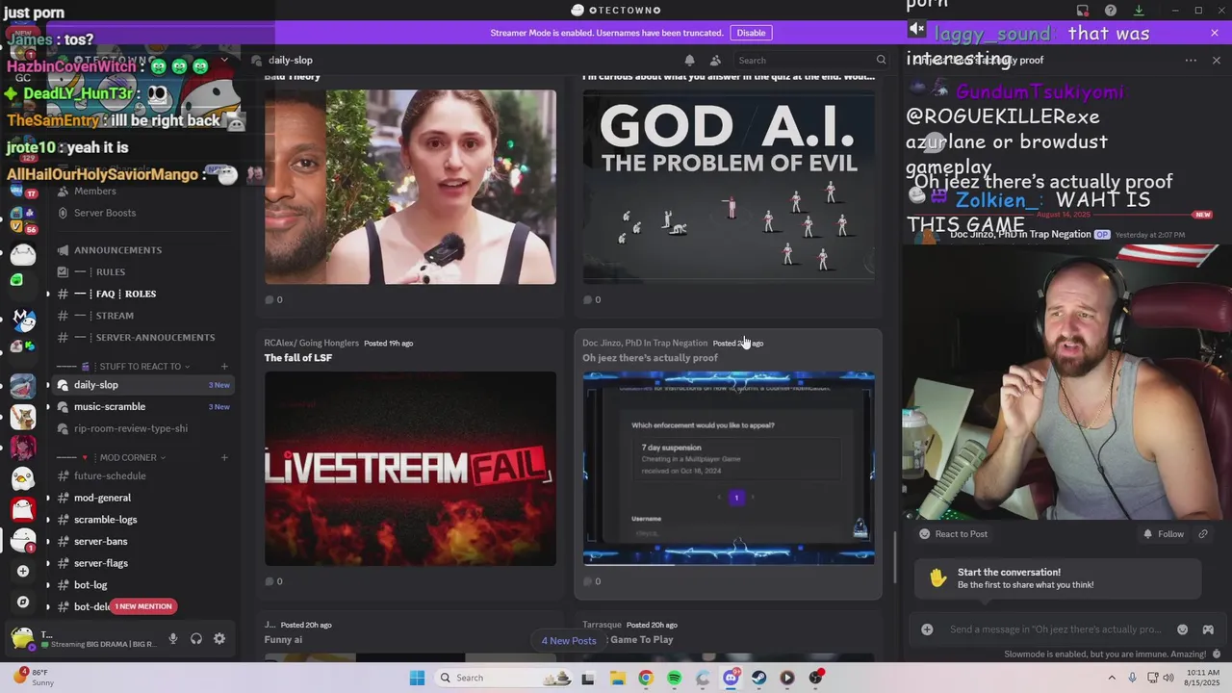The height and width of the screenshot is (693, 1232).
Task: Click the forum posts scrollbar
Action: coord(895,556)
